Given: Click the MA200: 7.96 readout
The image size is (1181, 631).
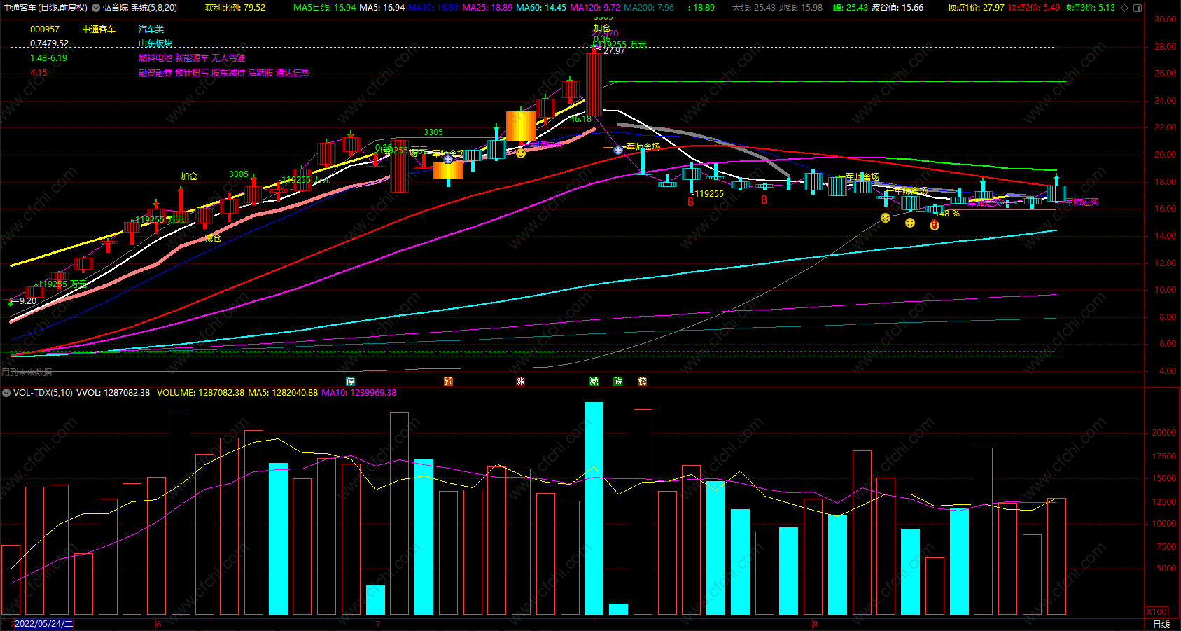Looking at the screenshot, I should coord(649,8).
